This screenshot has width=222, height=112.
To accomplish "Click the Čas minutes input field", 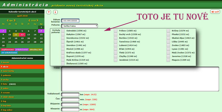I will click(x=70, y=100).
